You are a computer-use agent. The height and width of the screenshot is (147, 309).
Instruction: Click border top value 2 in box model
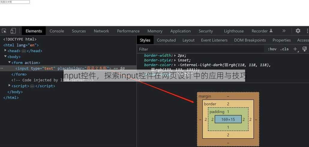click(x=228, y=104)
